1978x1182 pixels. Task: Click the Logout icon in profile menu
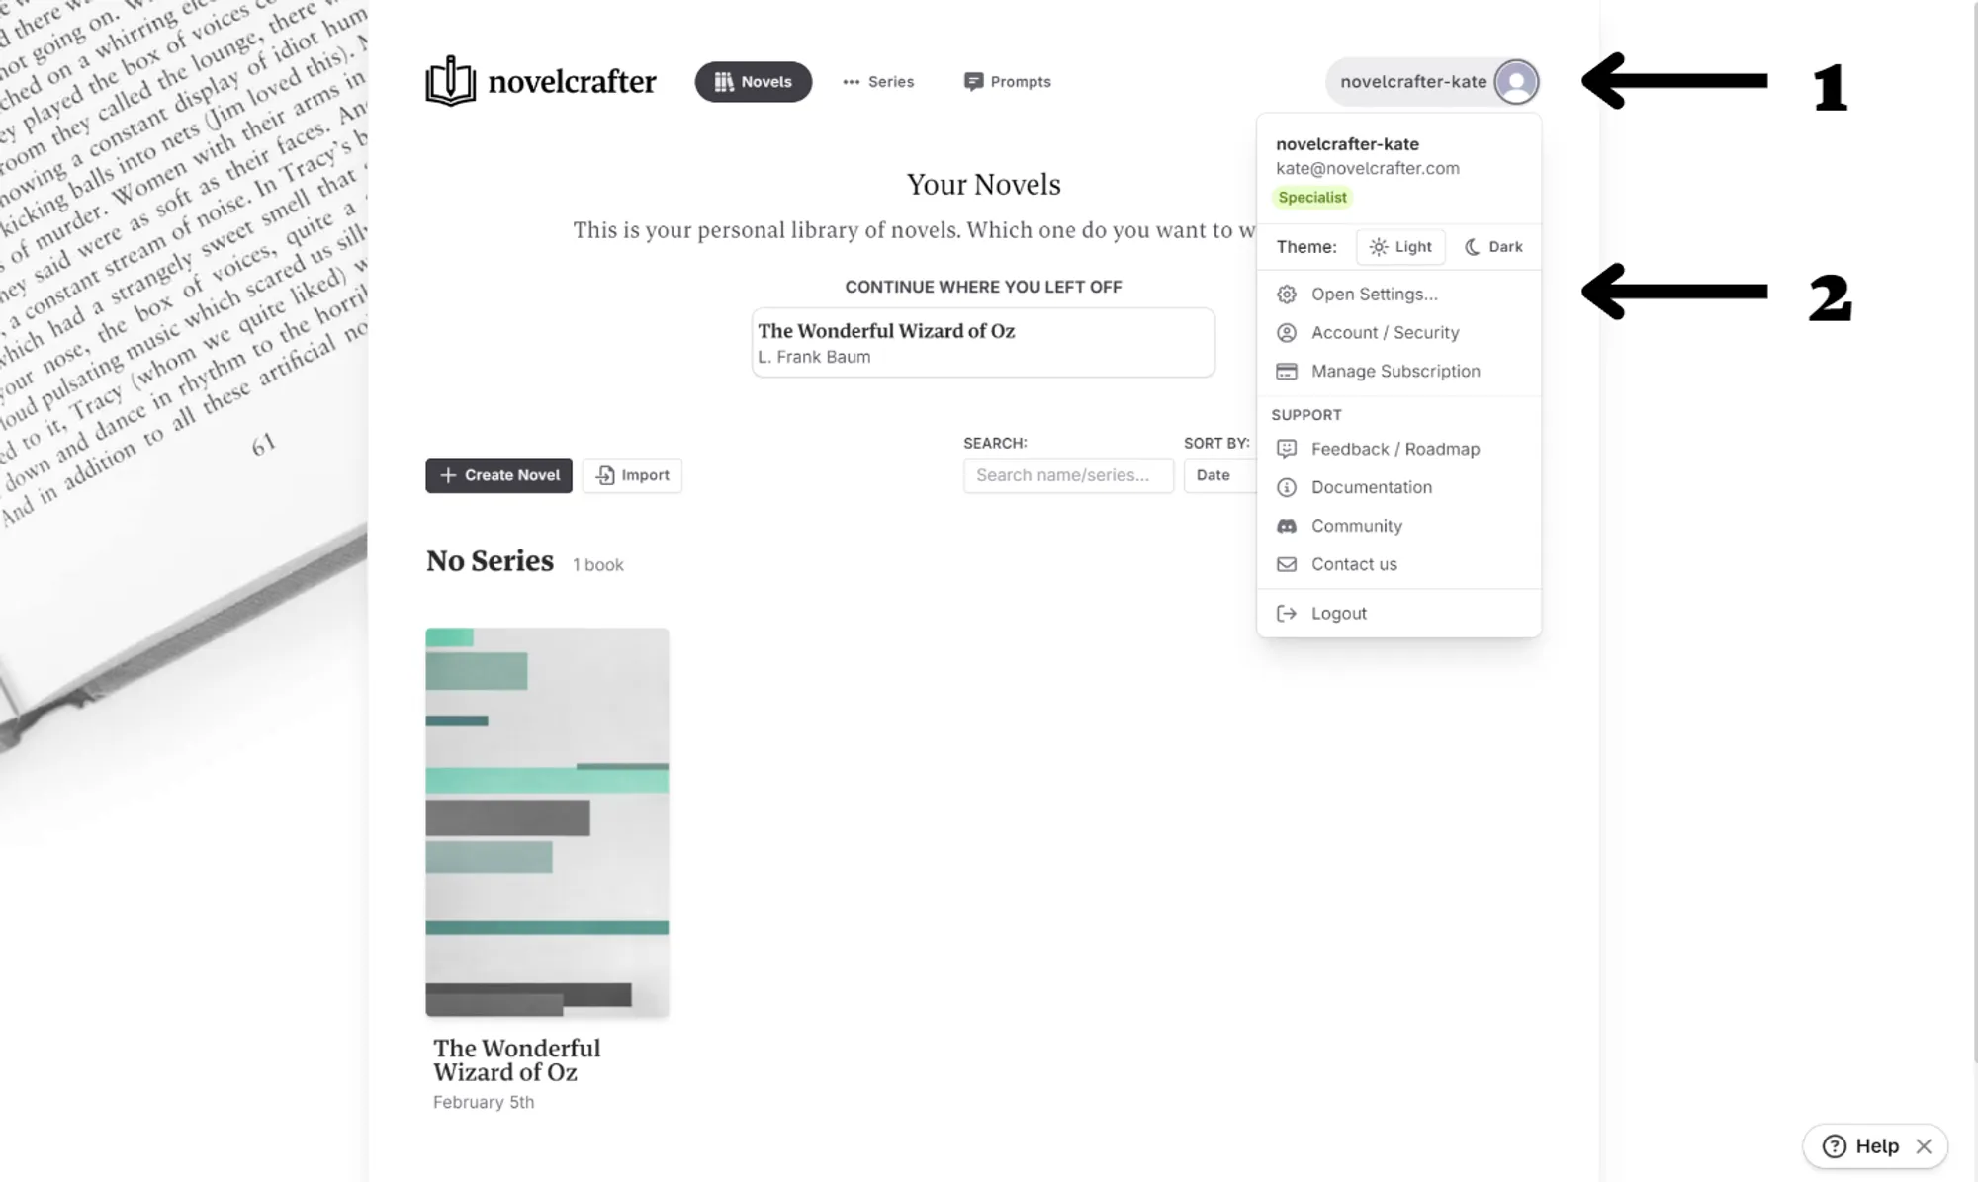(1286, 612)
